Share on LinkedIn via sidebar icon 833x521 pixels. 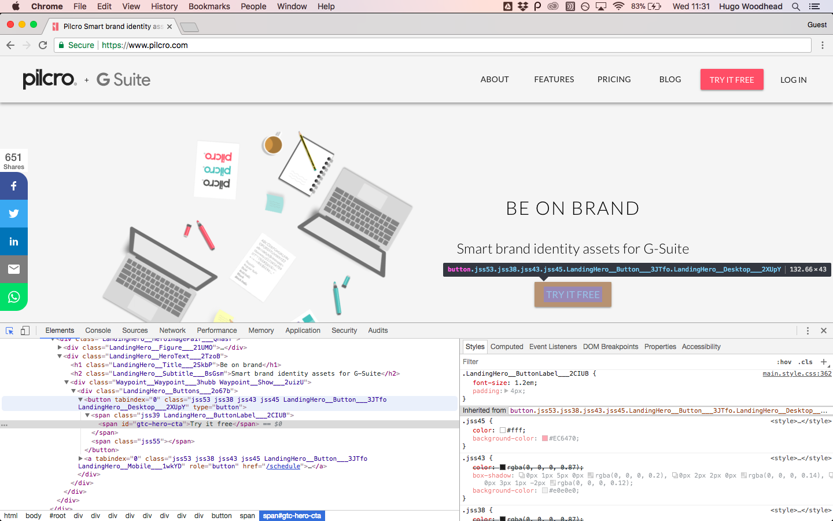click(x=14, y=241)
